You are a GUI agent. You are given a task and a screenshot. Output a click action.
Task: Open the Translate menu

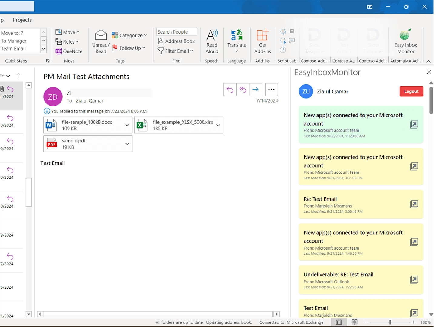coord(237,42)
